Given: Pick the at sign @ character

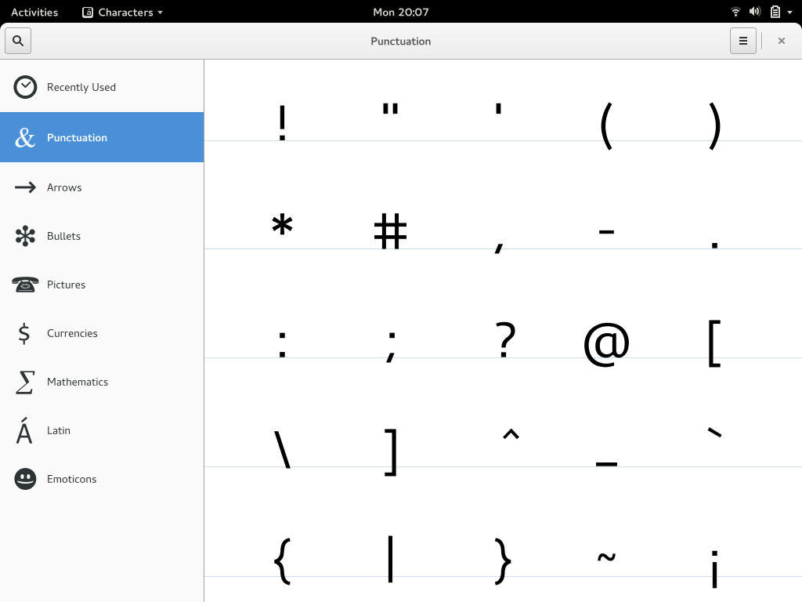Looking at the screenshot, I should [606, 343].
